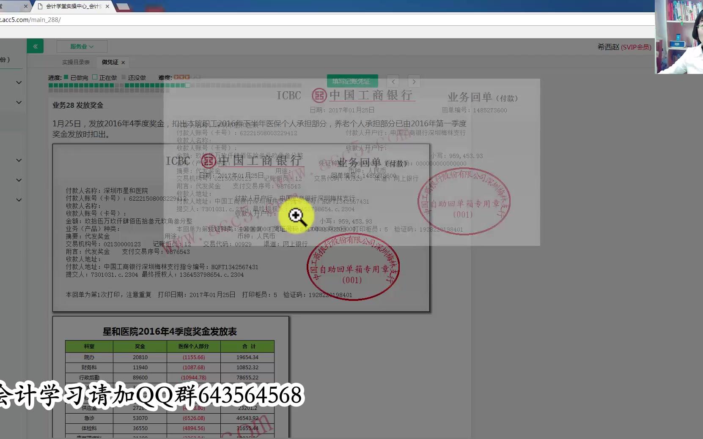This screenshot has width=703, height=439.
Task: Collapse the sidebar with the double-arrow button
Action: pyautogui.click(x=35, y=46)
